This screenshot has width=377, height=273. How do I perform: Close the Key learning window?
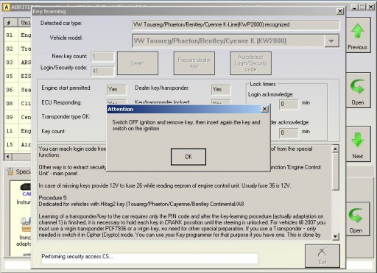tap(340, 11)
